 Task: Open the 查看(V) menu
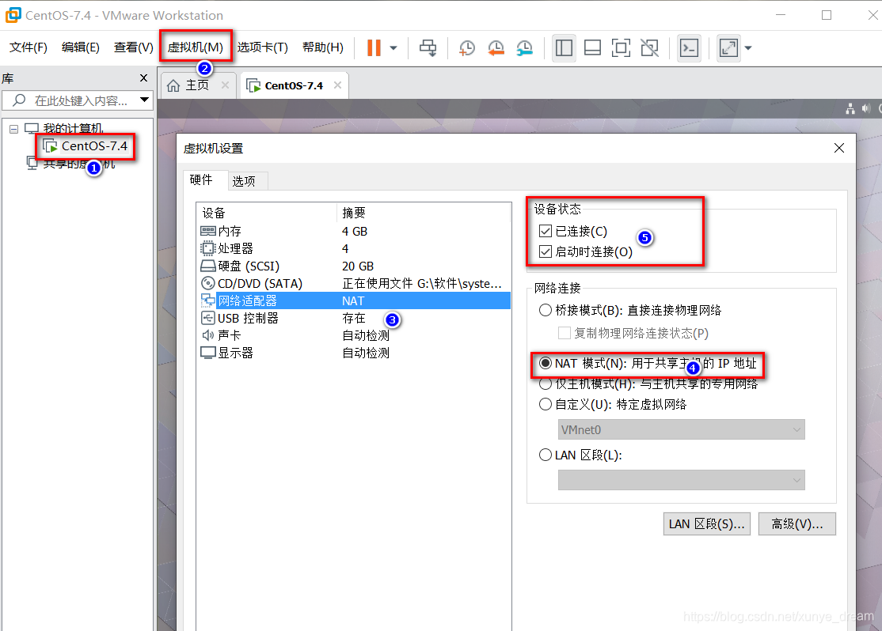(x=133, y=47)
